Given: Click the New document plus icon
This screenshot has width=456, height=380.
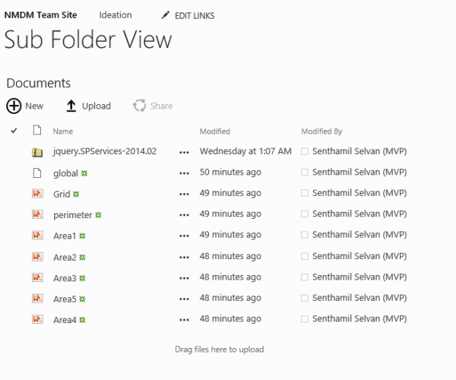Looking at the screenshot, I should pyautogui.click(x=14, y=106).
